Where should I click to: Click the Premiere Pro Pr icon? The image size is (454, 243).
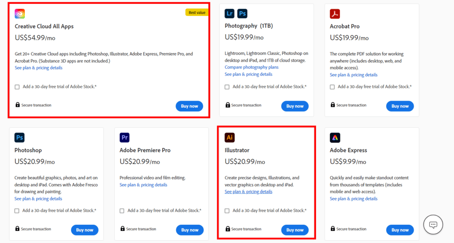pos(125,137)
